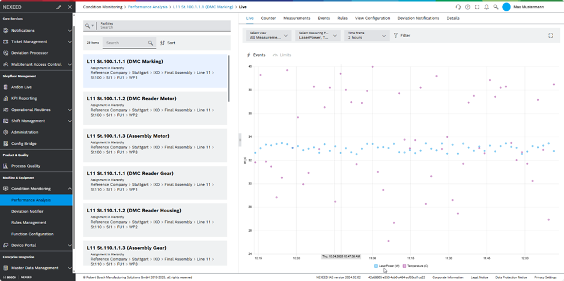564x281 pixels.
Task: Click the pencil edit icon beside NEXEED
Action: [x=59, y=7]
